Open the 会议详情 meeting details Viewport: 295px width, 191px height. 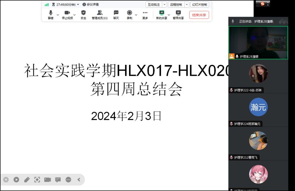(x=91, y=5)
